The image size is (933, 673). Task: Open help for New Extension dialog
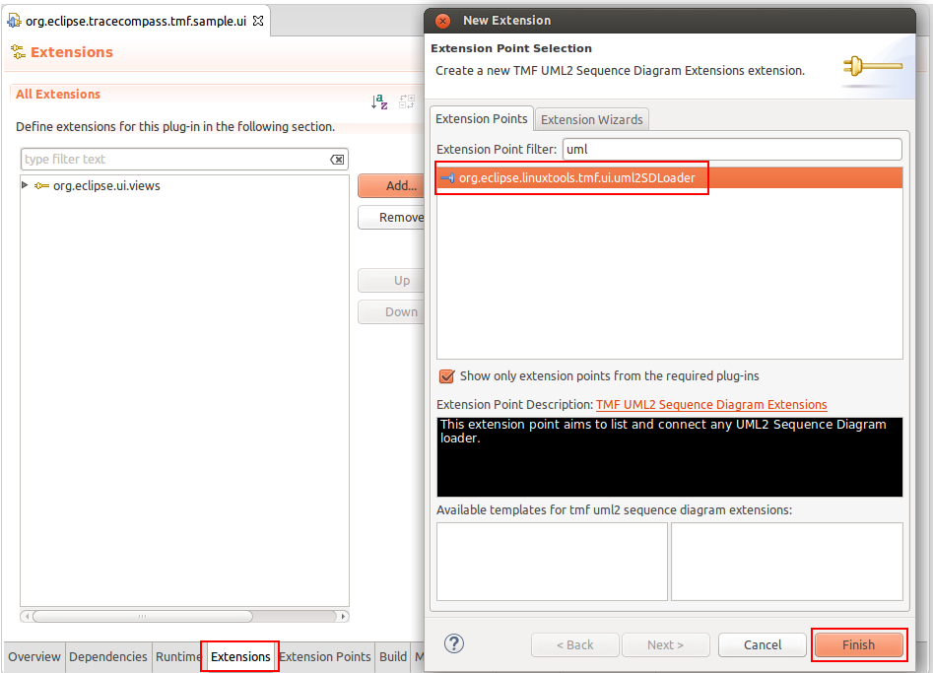453,643
